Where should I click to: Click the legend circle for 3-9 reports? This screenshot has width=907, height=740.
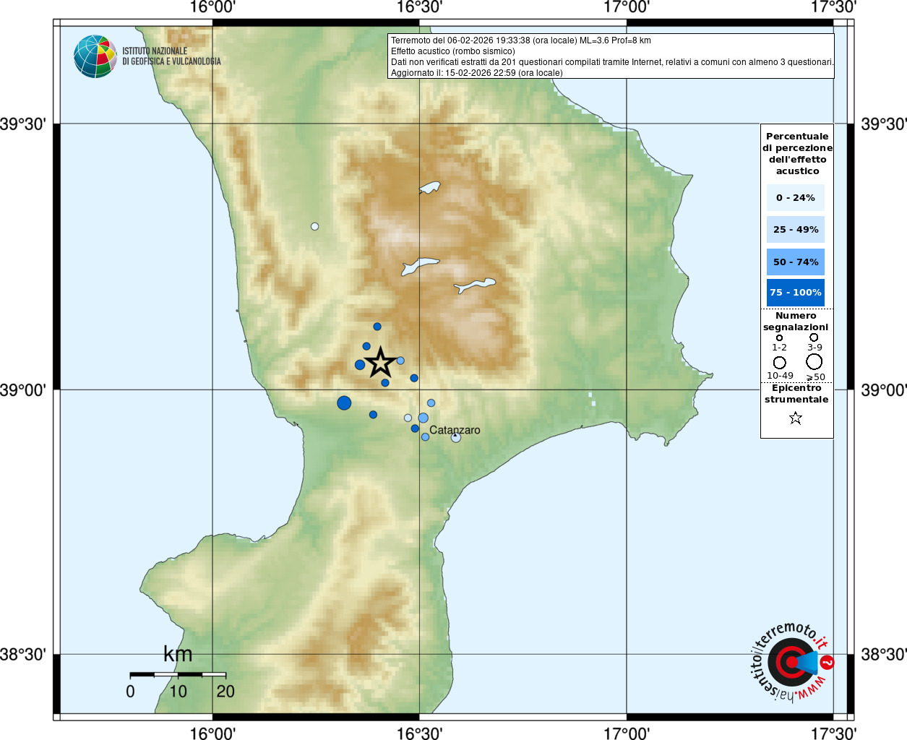814,337
